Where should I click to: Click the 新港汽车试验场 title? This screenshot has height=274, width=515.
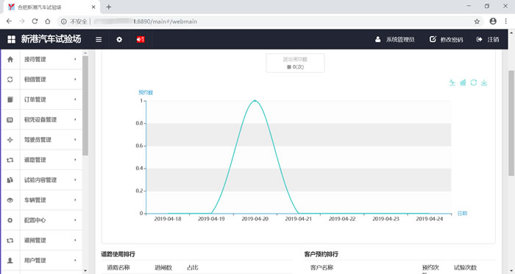click(51, 39)
